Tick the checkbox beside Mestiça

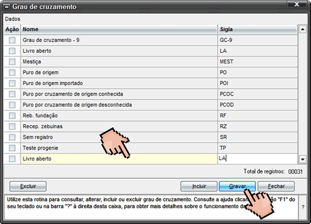(12, 61)
